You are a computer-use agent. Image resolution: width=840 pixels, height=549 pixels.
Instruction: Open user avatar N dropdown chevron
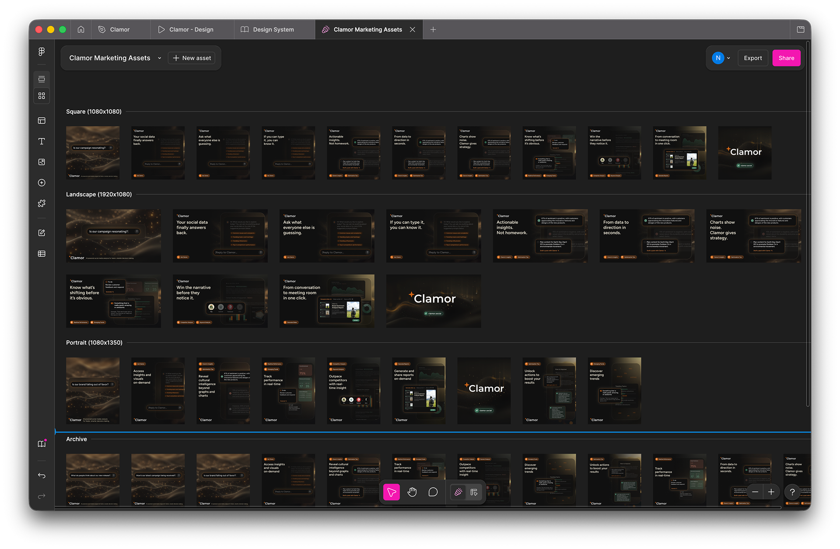coord(728,58)
